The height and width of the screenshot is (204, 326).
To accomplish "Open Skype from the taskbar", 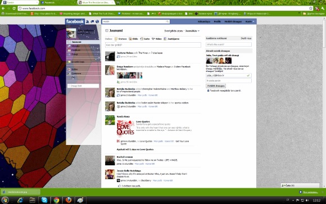I will coord(44,200).
